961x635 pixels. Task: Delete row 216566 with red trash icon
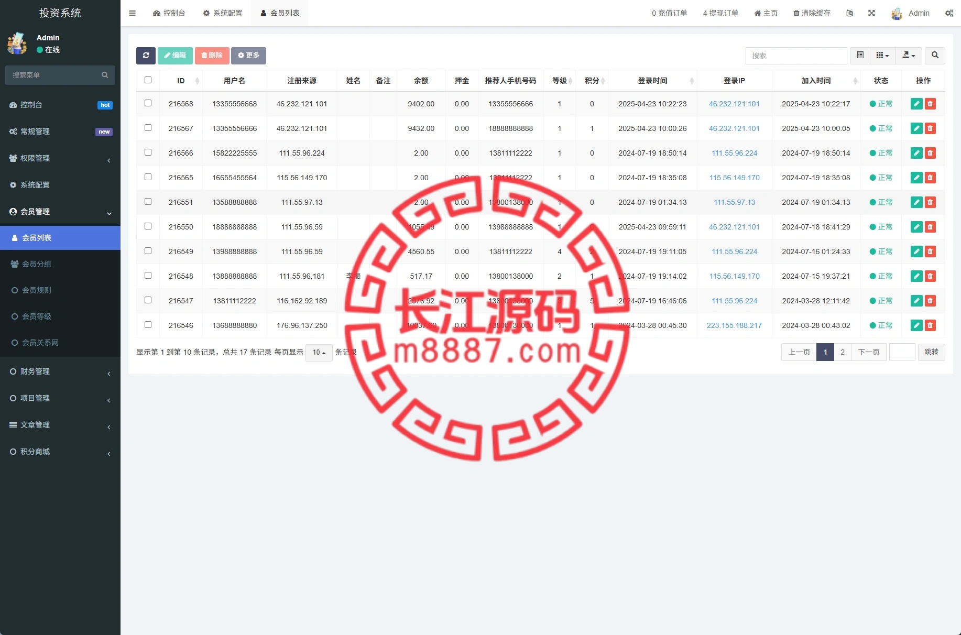coord(930,153)
